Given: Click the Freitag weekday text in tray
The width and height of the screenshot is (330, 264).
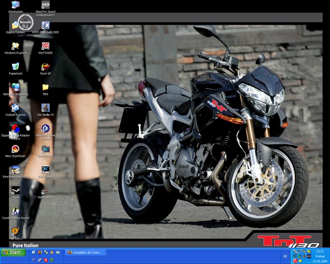Looking at the screenshot, I should (320, 256).
